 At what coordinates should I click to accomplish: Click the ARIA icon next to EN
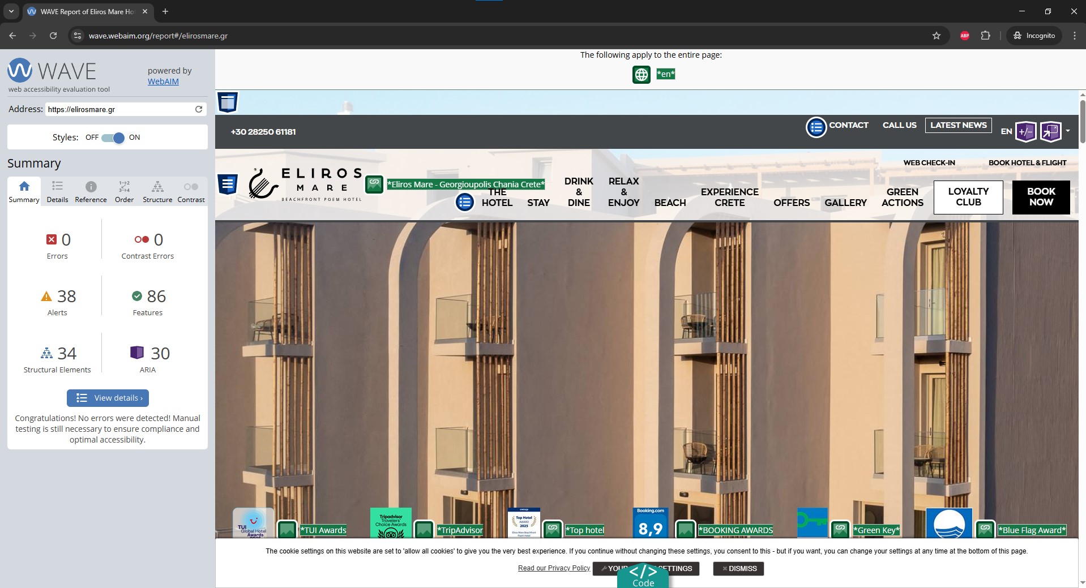pos(1025,132)
